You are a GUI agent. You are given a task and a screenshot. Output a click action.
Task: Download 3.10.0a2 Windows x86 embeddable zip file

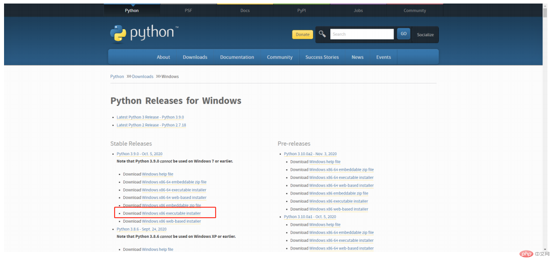339,193
